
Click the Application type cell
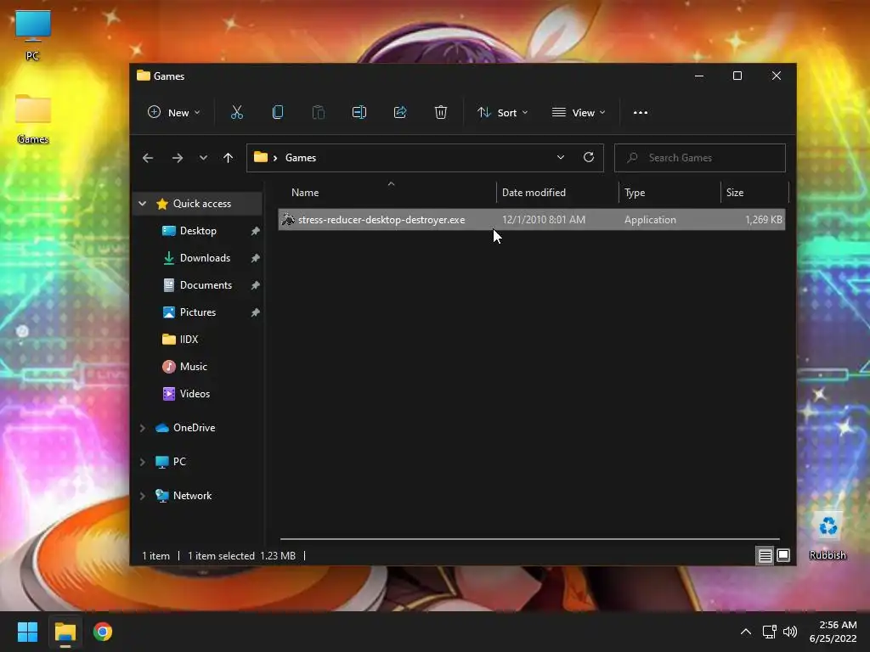tap(650, 220)
